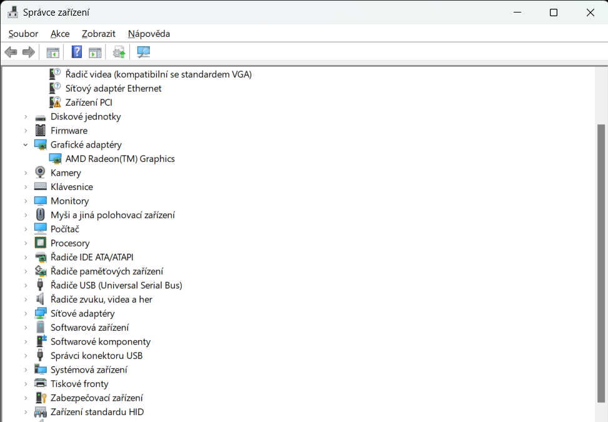Expand the Počítač category
The height and width of the screenshot is (422, 608).
pos(26,229)
